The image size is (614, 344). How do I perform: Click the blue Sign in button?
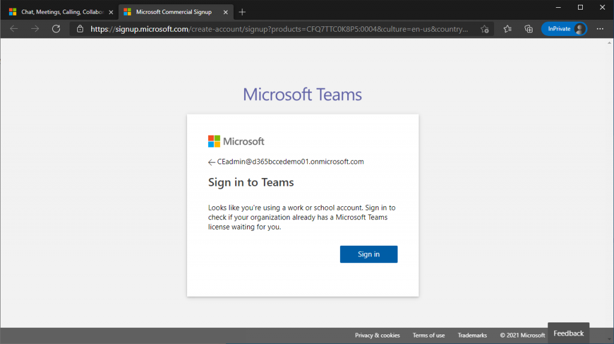(369, 254)
